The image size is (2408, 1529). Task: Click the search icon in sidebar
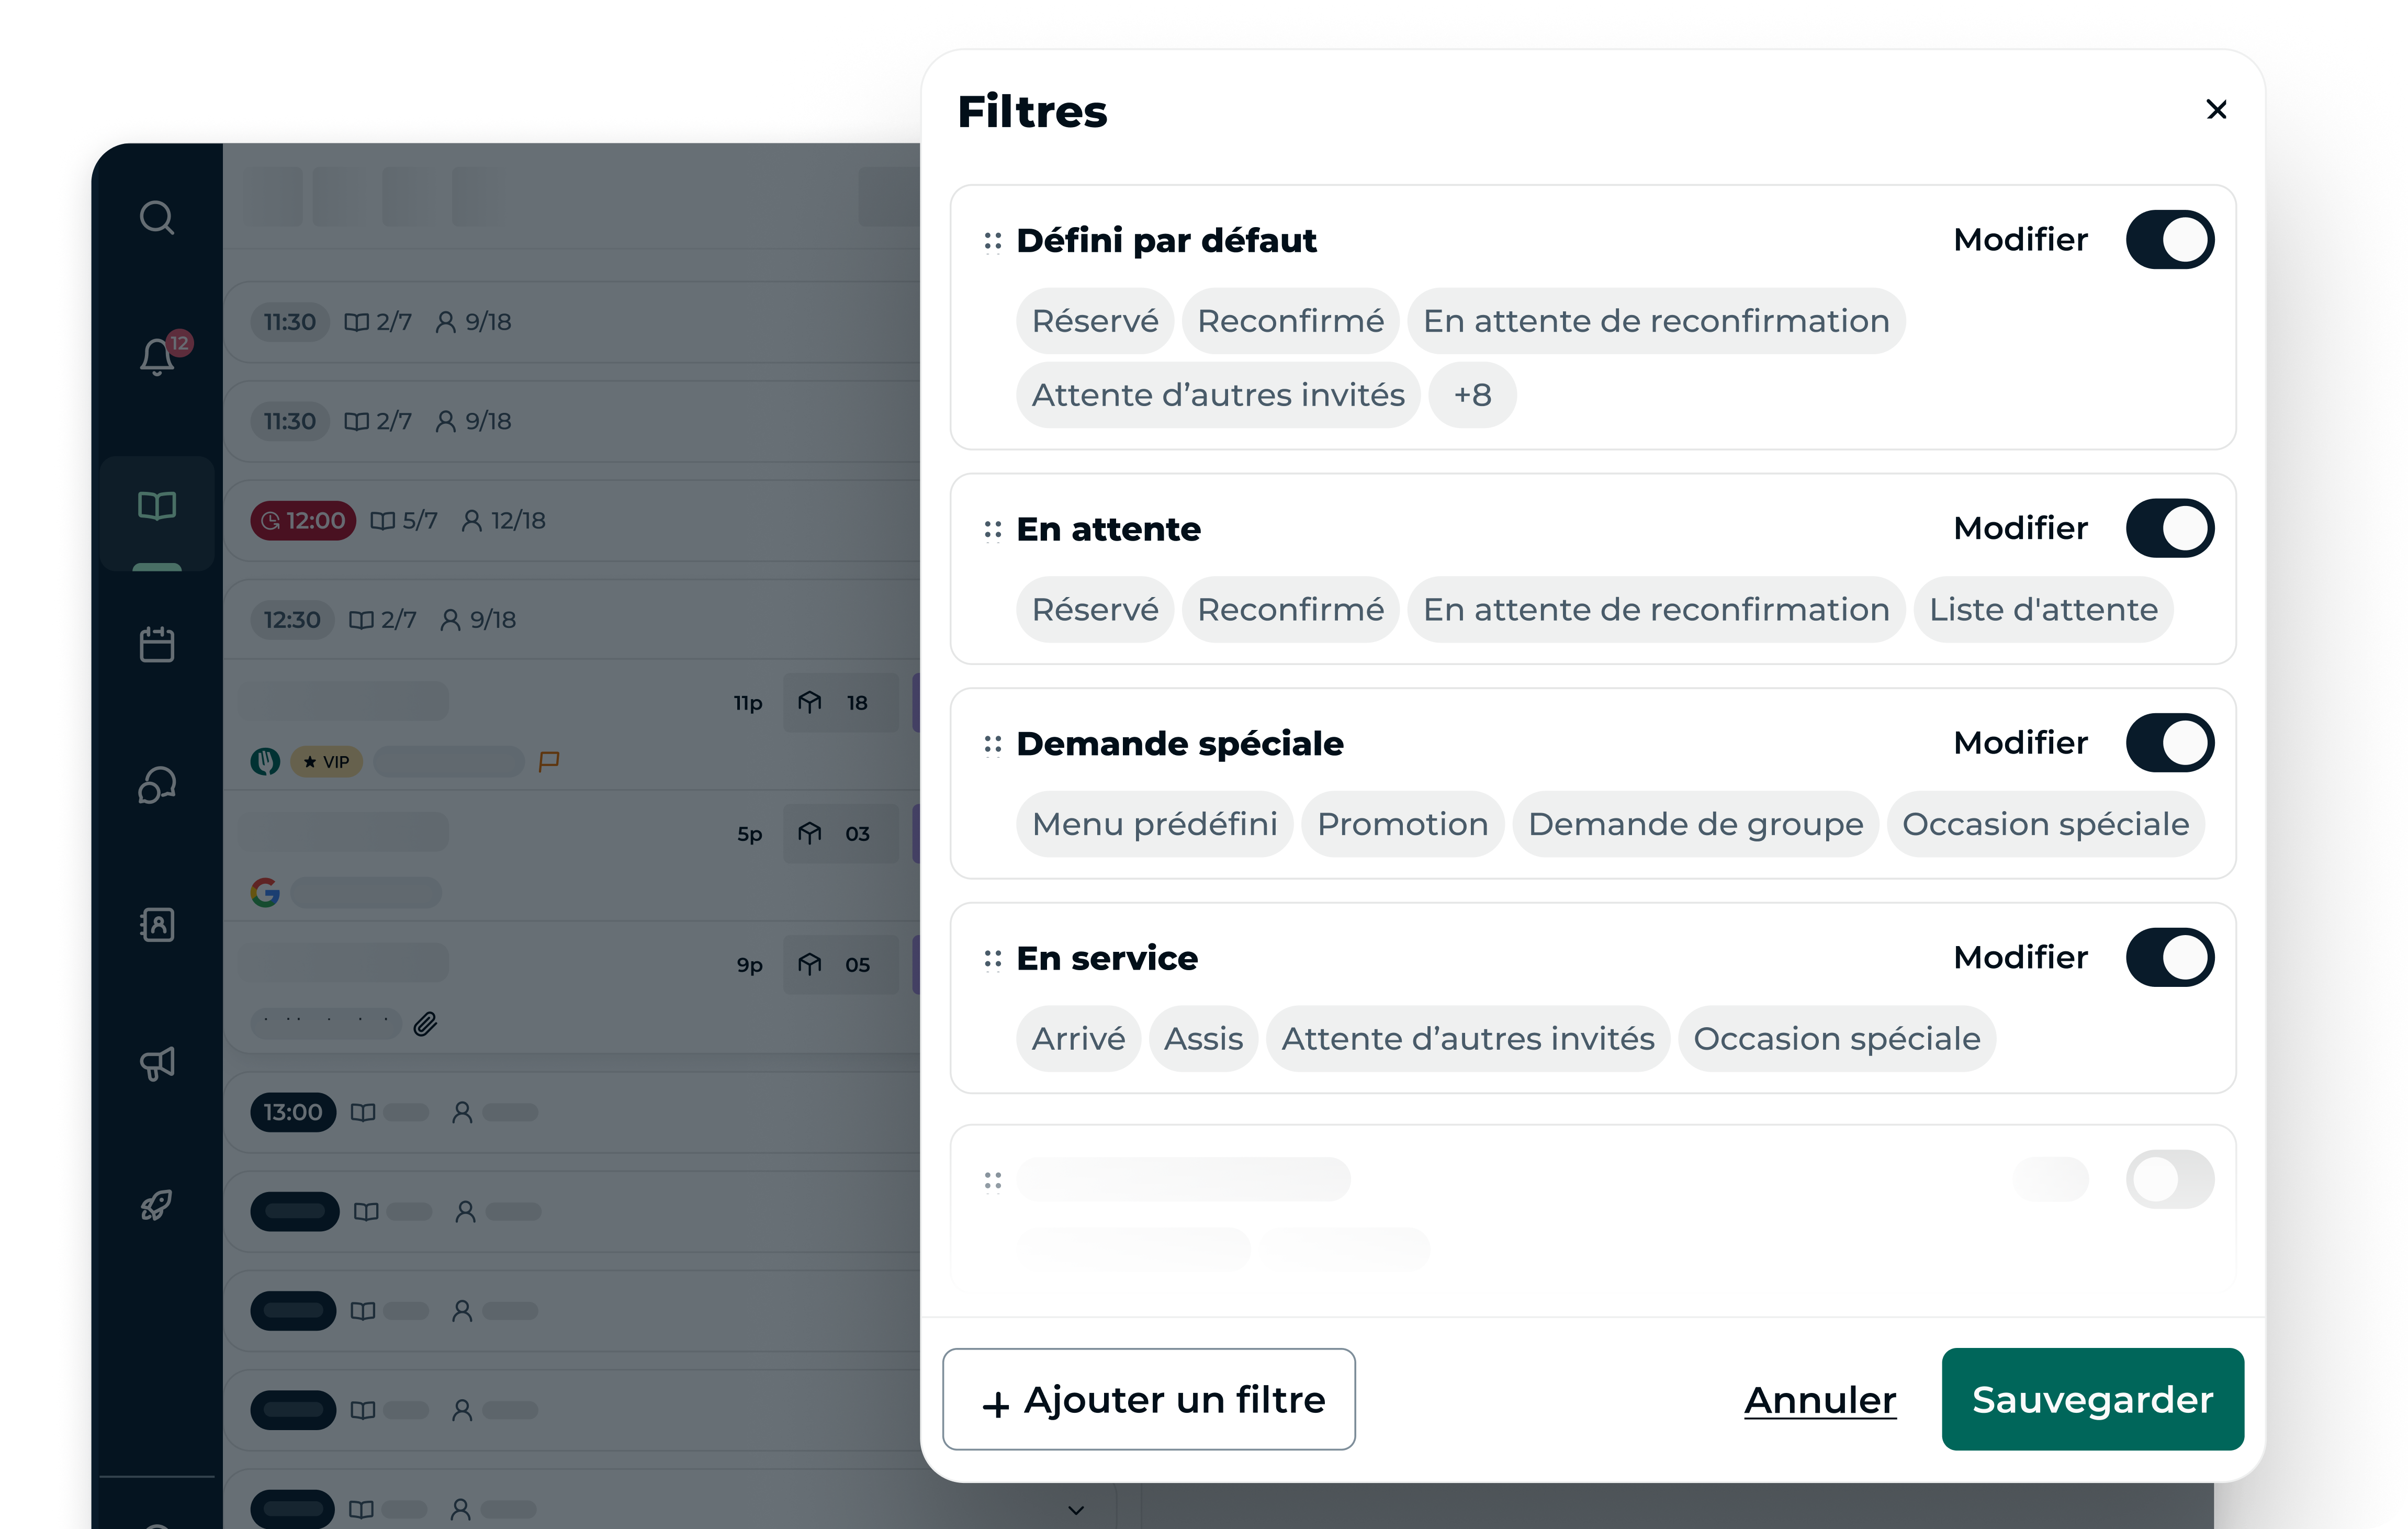tap(157, 217)
